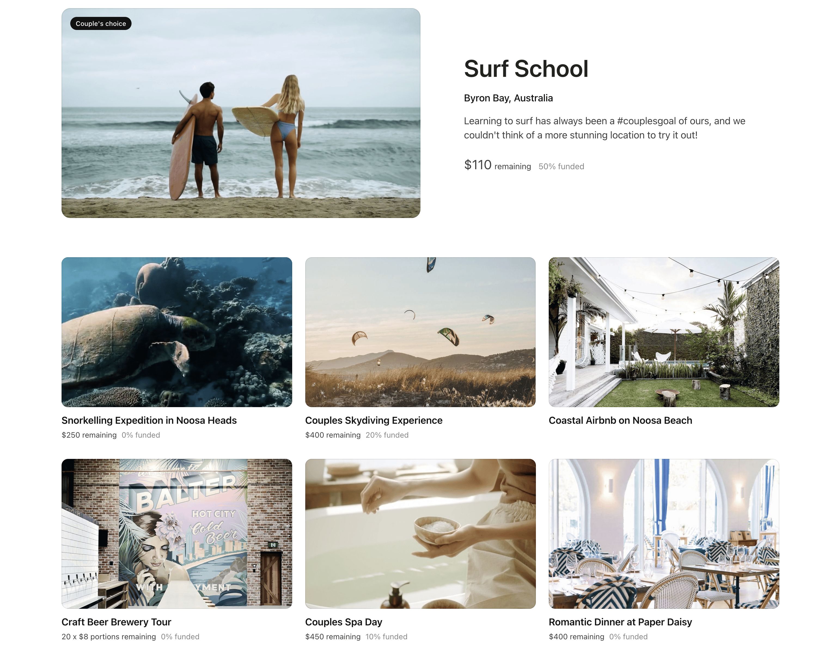Open Snorkelling Expedition in Noosa Heads title
Image resolution: width=830 pixels, height=654 pixels.
click(149, 420)
